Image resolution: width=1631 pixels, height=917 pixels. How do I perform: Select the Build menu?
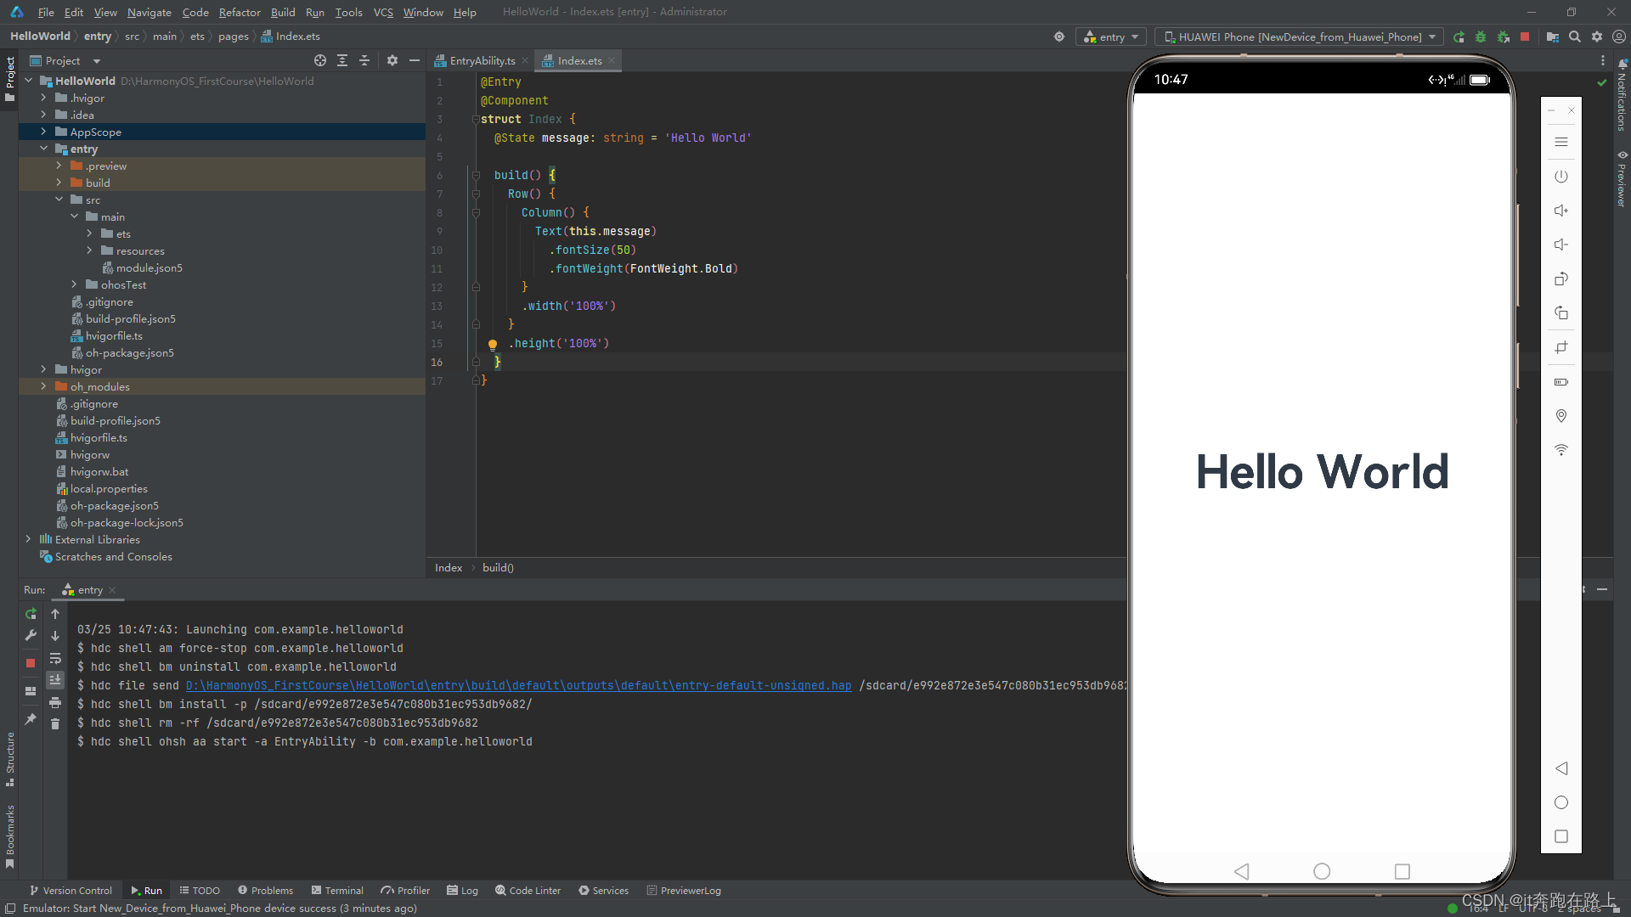[282, 11]
